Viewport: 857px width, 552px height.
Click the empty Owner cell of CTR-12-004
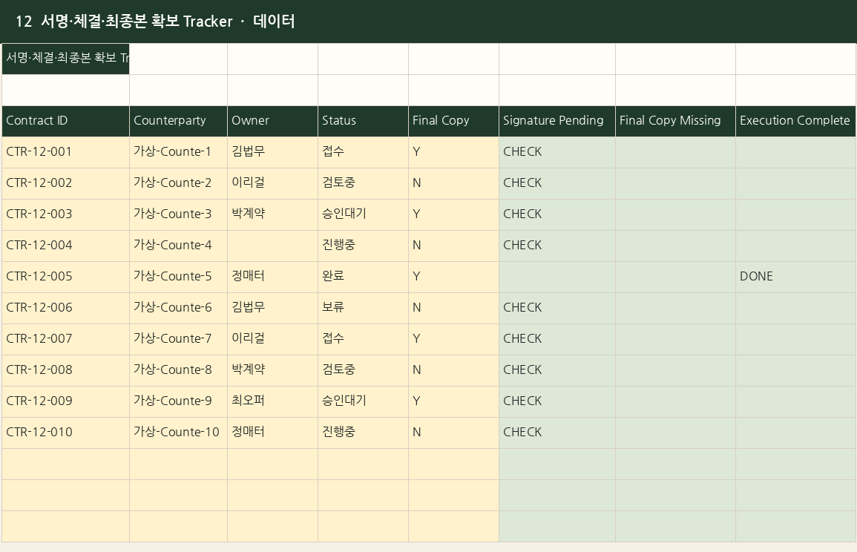coord(273,246)
